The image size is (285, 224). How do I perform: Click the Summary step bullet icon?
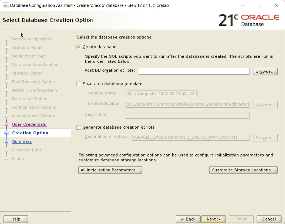[7, 142]
